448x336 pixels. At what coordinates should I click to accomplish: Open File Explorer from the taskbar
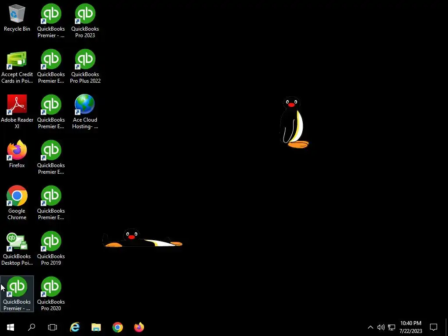(96, 327)
